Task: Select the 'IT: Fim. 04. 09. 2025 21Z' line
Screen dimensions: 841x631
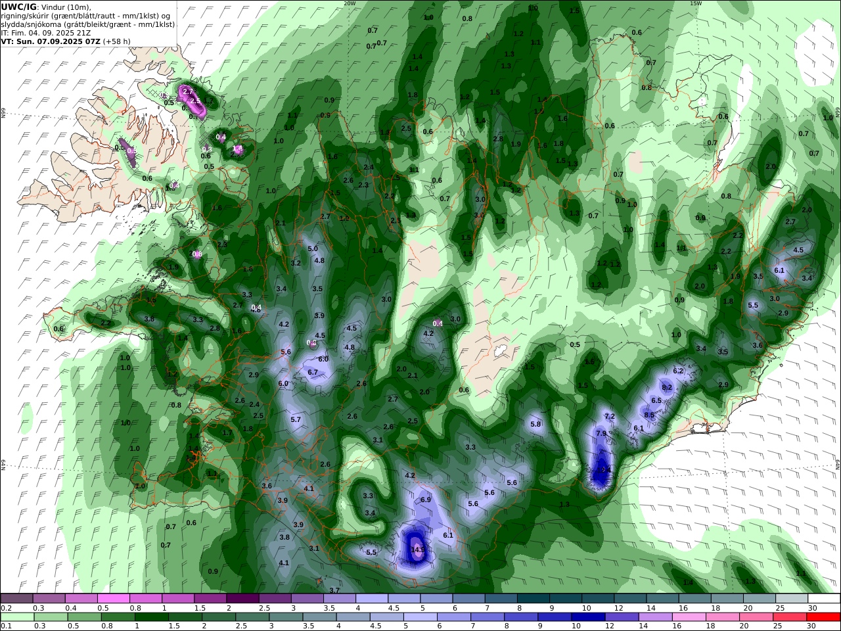Action: (x=46, y=32)
